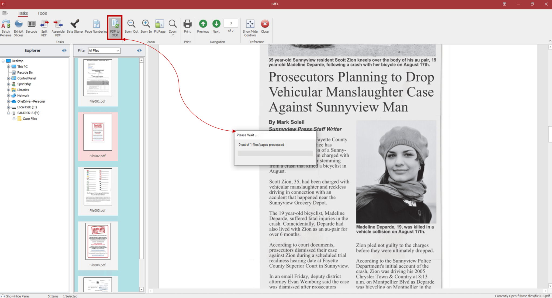Click the Zoom In magnifier
The width and height of the screenshot is (552, 298).
click(x=146, y=26)
